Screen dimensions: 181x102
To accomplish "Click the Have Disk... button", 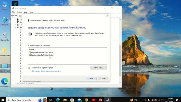I will pyautogui.click(x=98, y=68).
